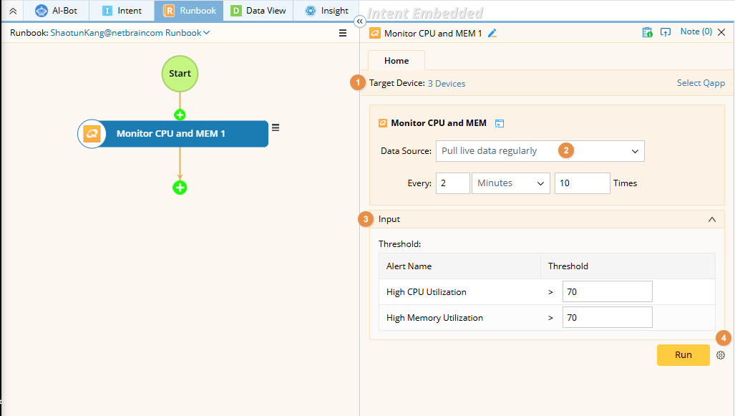Edit the High CPU Utilization threshold

click(x=607, y=291)
